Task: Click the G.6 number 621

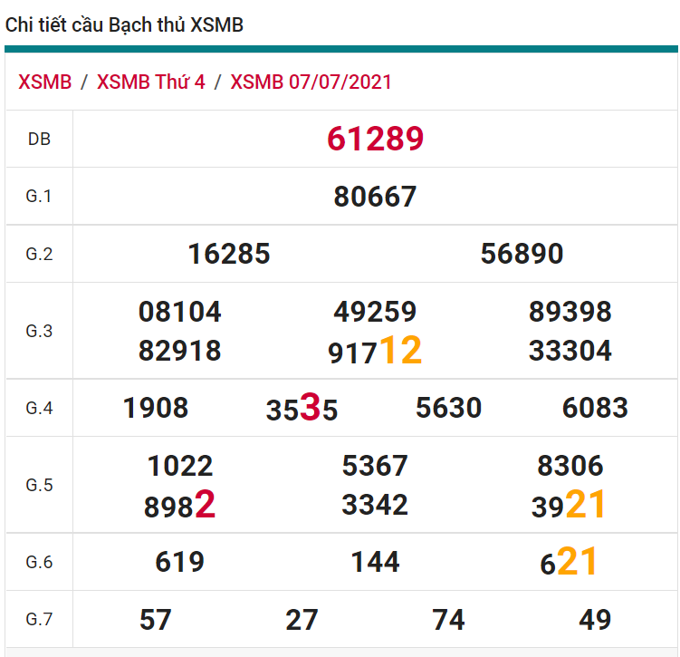Action: click(x=569, y=563)
